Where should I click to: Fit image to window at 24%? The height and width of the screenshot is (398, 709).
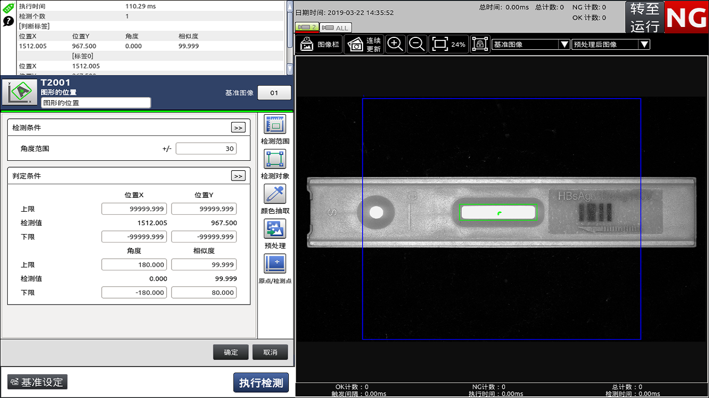pyautogui.click(x=449, y=45)
